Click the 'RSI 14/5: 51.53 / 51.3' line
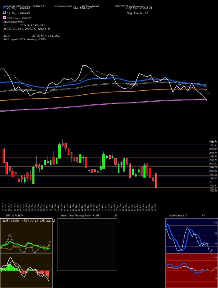This screenshot has width=218, height=288. [x=24, y=25]
